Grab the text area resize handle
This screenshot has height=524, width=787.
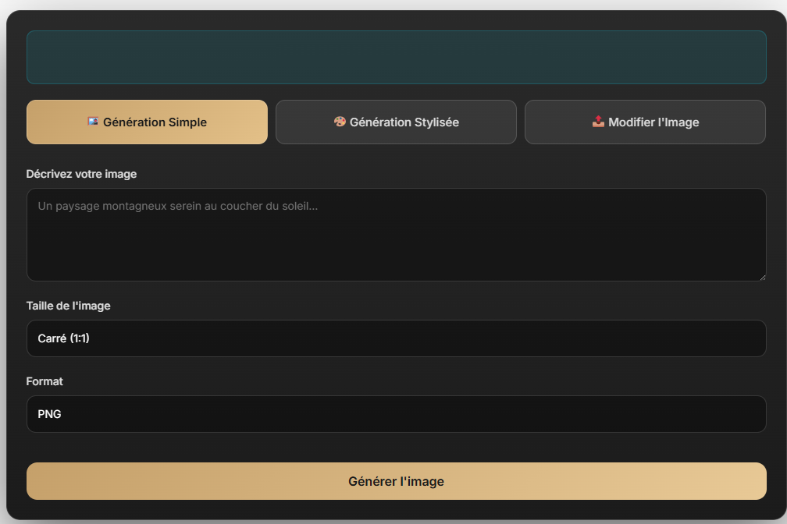tap(761, 276)
